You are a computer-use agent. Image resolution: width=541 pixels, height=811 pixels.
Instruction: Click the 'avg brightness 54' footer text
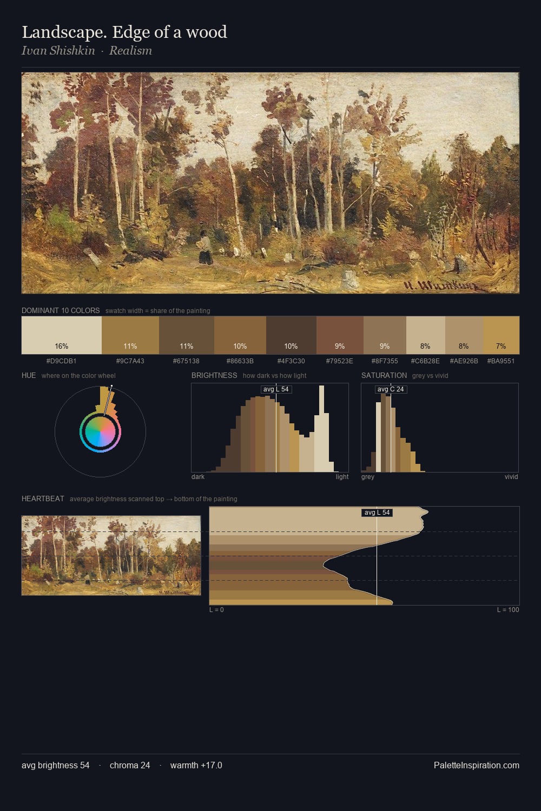click(56, 765)
